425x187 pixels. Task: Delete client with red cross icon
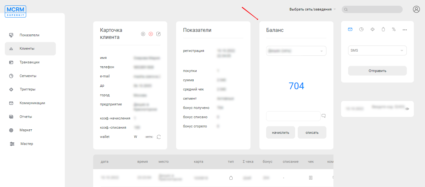pyautogui.click(x=151, y=34)
